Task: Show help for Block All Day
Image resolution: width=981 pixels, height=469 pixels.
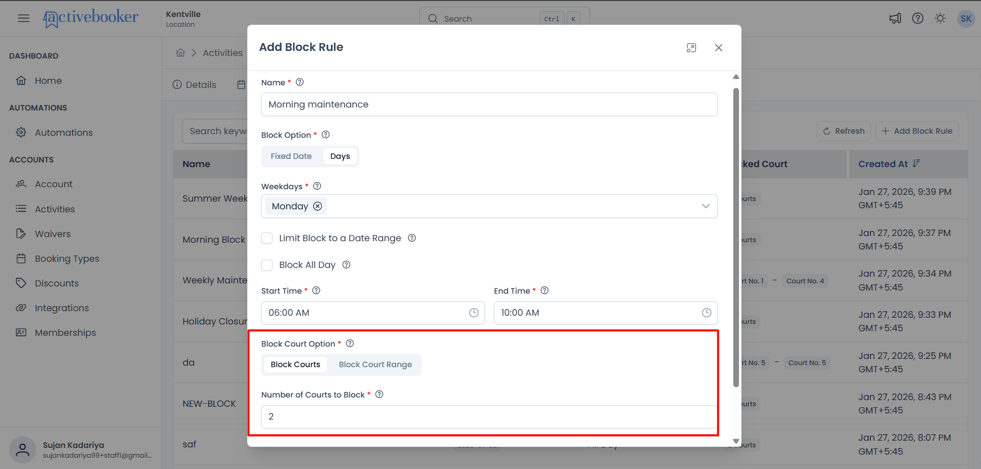Action: 347,265
